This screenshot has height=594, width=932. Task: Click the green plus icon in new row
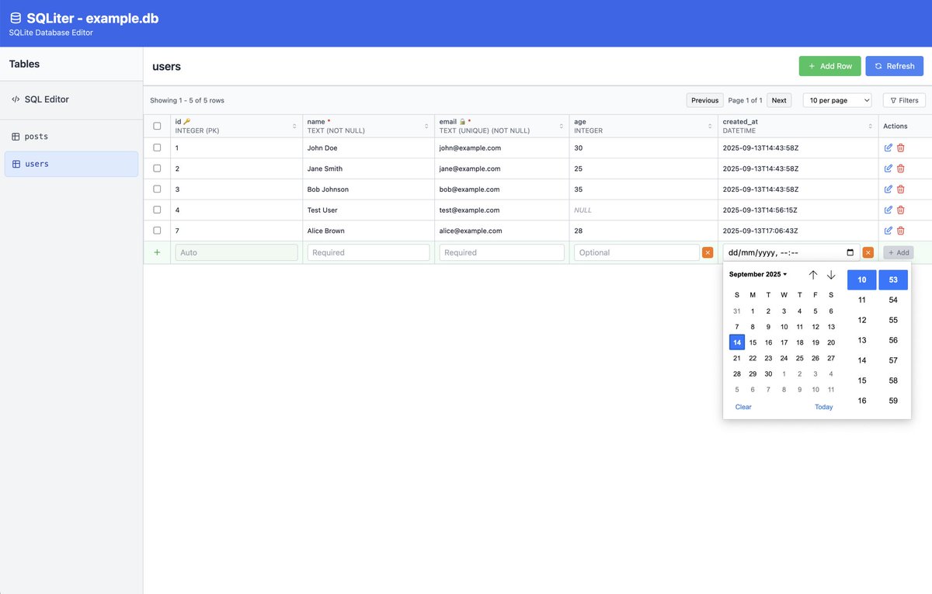tap(157, 252)
